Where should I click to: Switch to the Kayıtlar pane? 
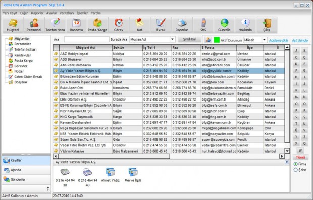[x=26, y=160]
